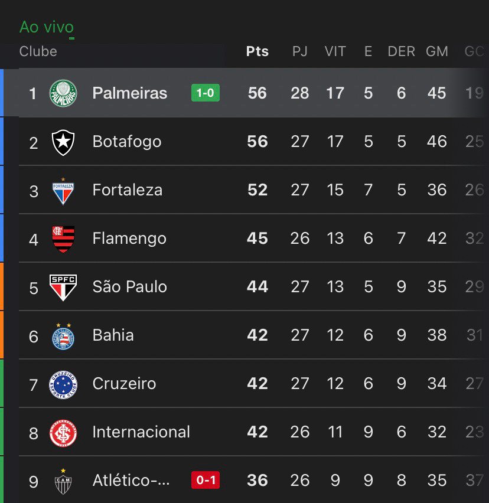
Task: Click the São Paulo SPFC crest
Action: tap(63, 288)
